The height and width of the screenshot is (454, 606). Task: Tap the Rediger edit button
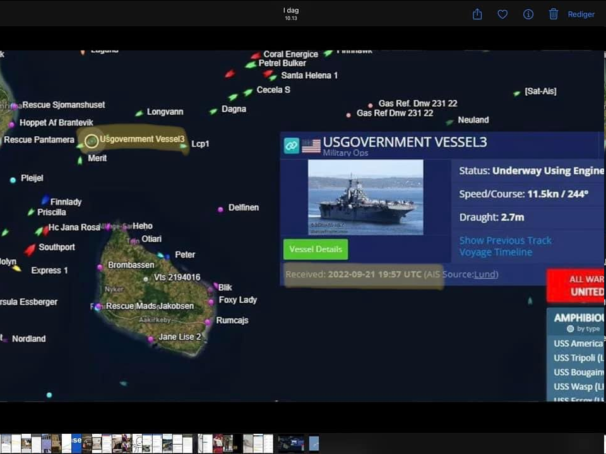[x=581, y=15]
